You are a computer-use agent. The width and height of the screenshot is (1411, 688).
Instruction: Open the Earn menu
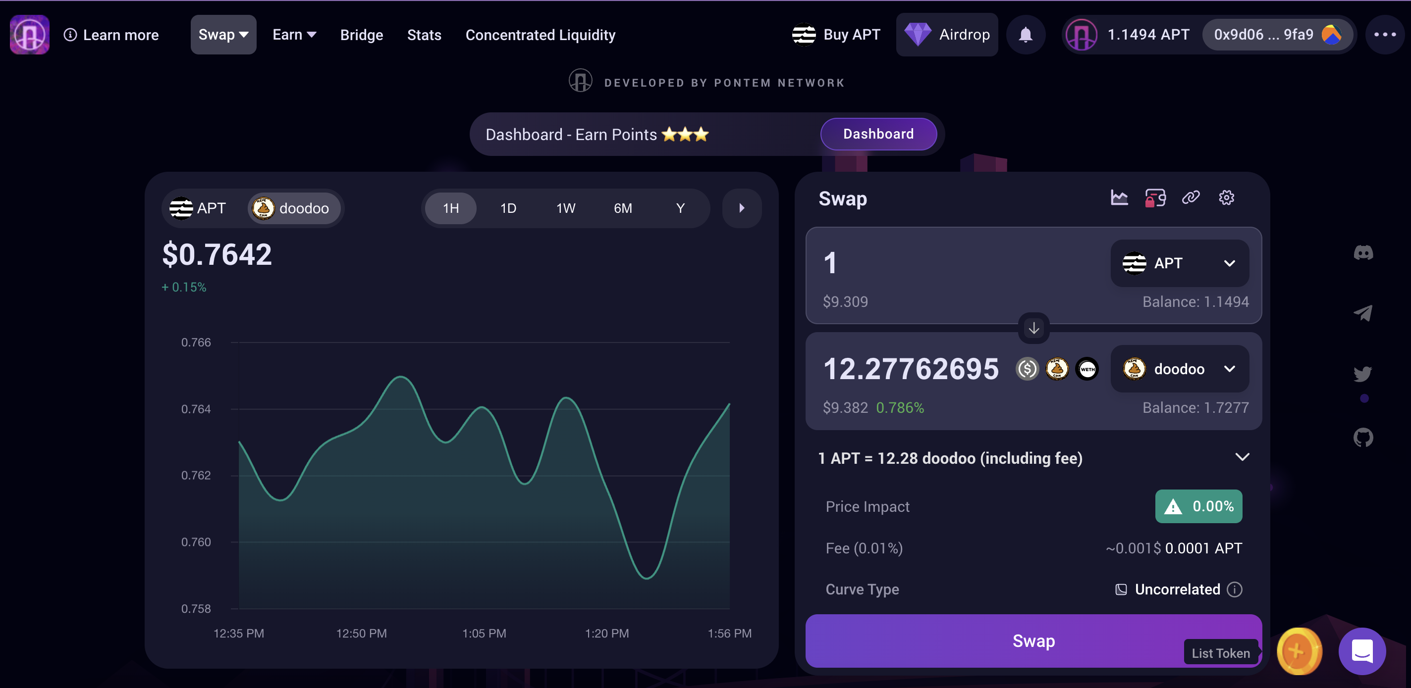pos(294,35)
